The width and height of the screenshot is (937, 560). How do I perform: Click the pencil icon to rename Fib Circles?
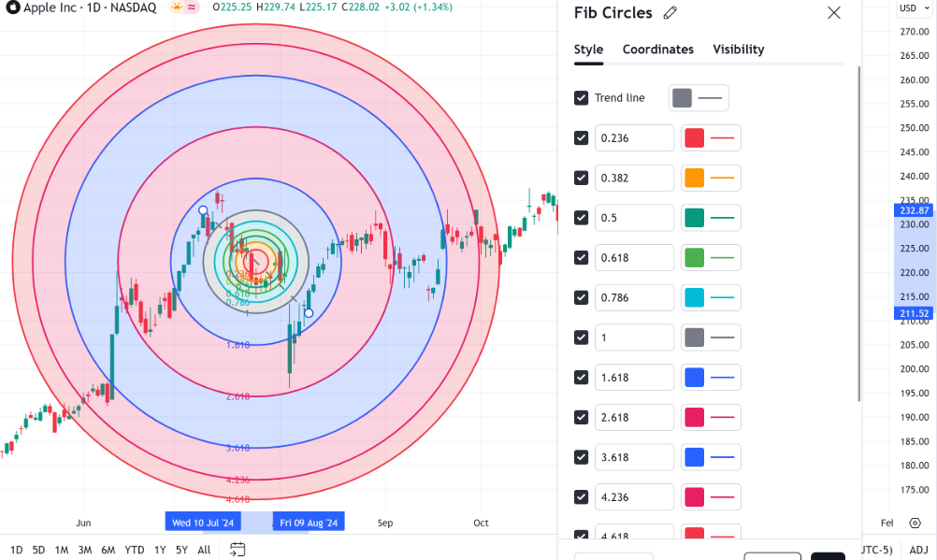[670, 13]
